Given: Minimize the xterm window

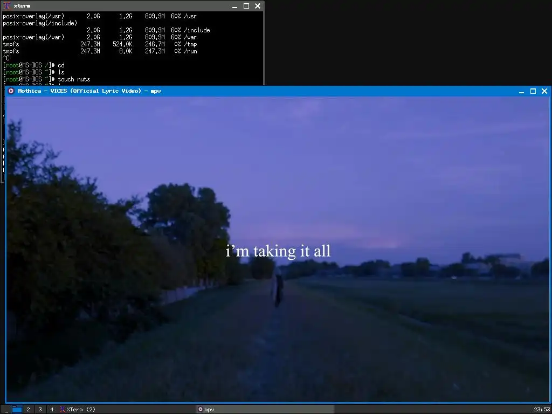Looking at the screenshot, I should 235,6.
